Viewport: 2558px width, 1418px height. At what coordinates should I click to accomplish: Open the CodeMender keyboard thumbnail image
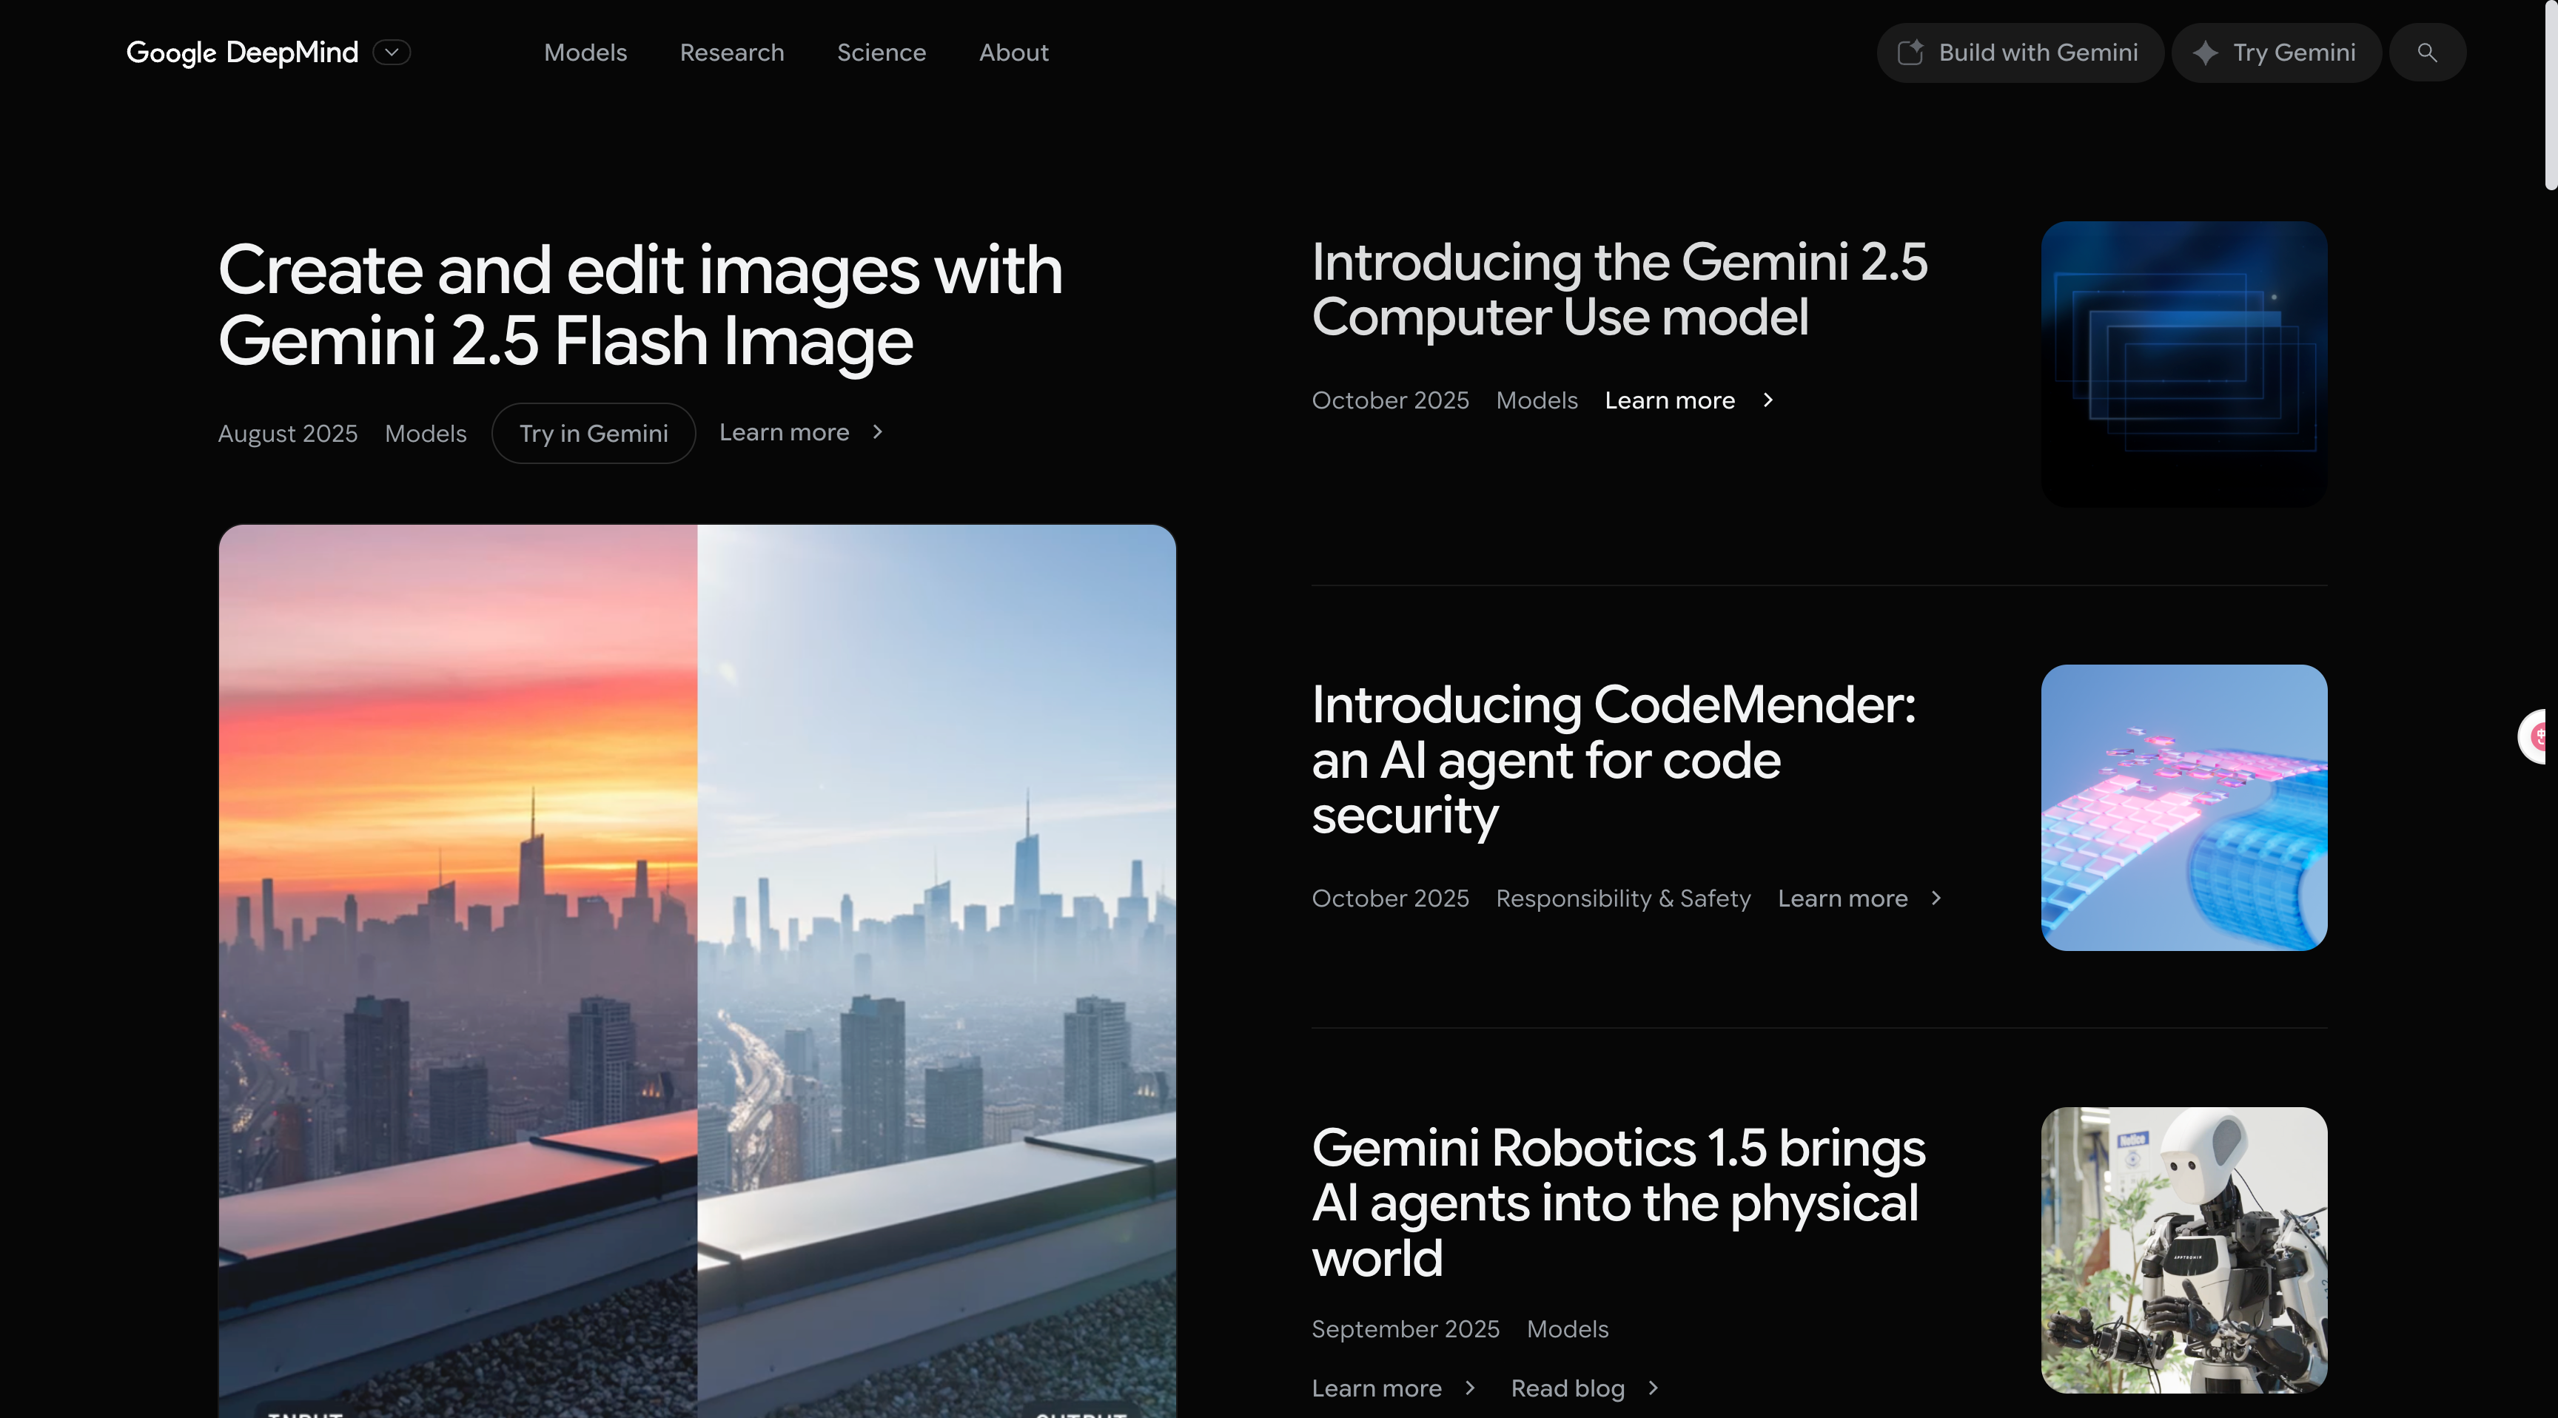(2185, 807)
